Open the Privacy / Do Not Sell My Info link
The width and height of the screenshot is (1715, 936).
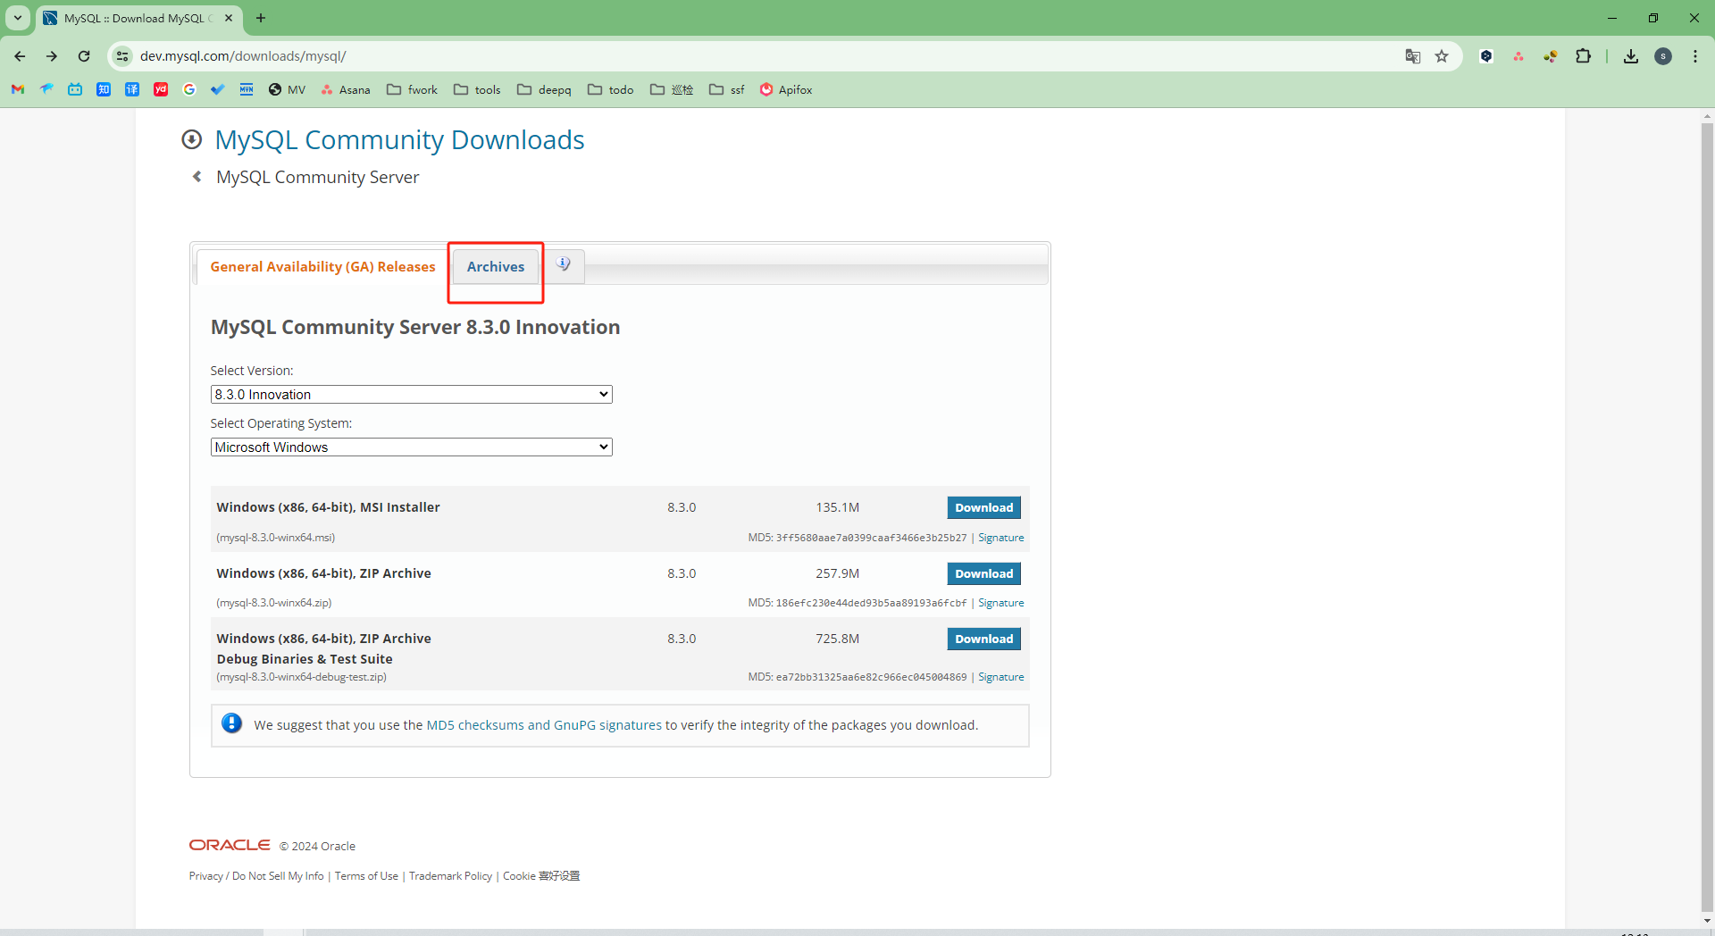point(256,876)
